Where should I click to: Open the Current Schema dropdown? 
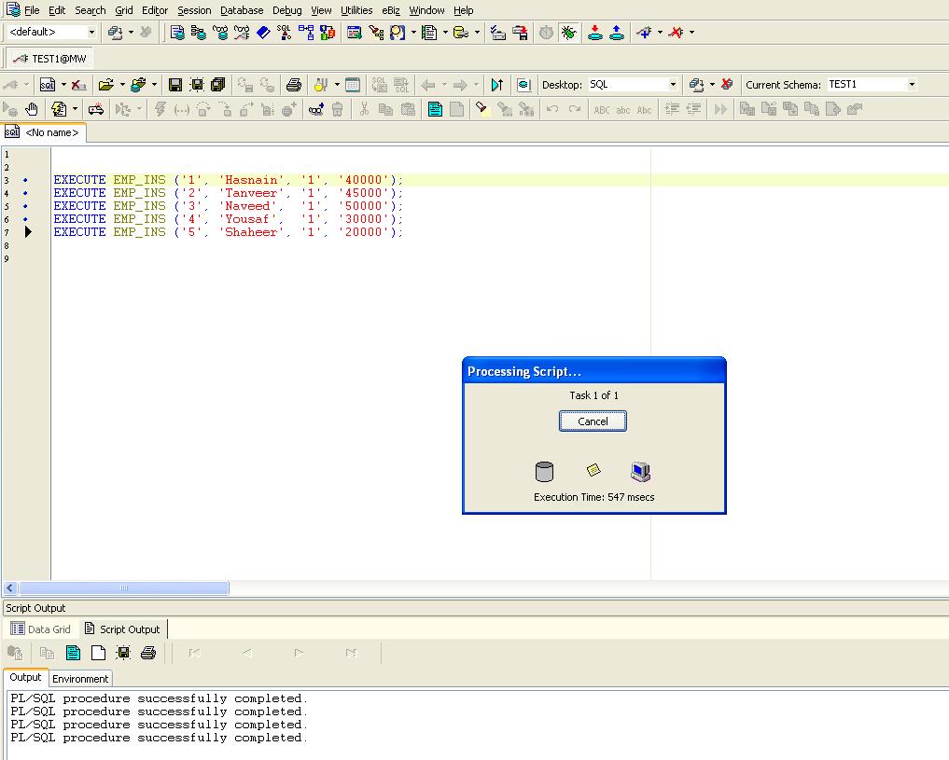[x=913, y=84]
